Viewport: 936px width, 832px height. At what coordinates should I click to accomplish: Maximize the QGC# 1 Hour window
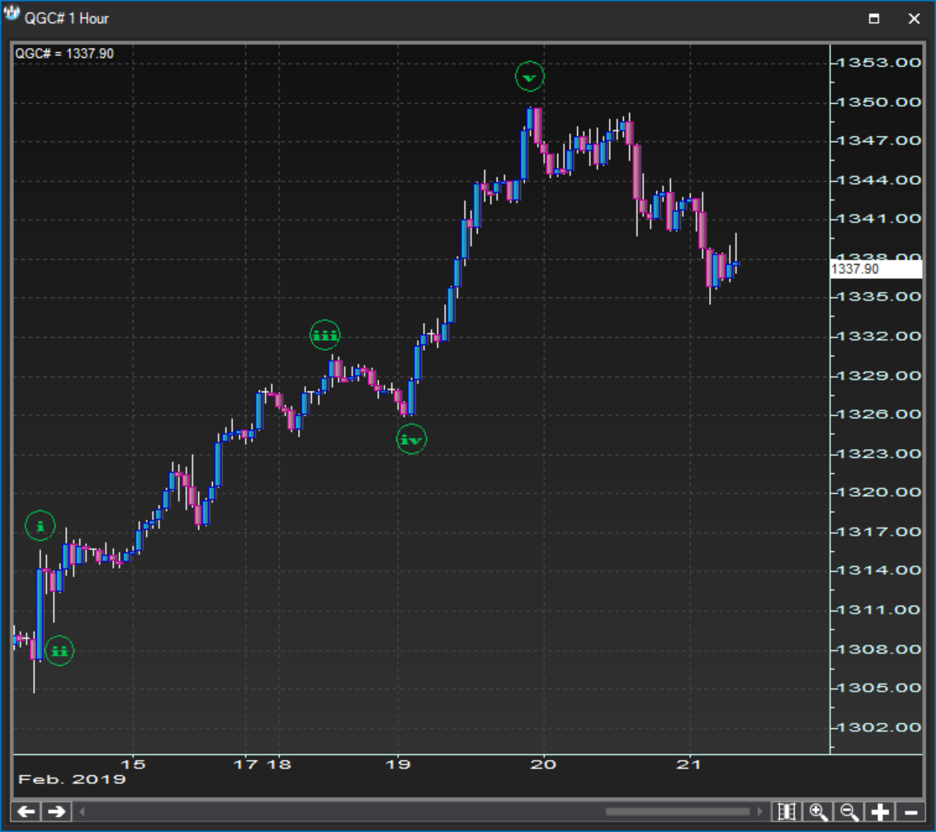click(874, 18)
